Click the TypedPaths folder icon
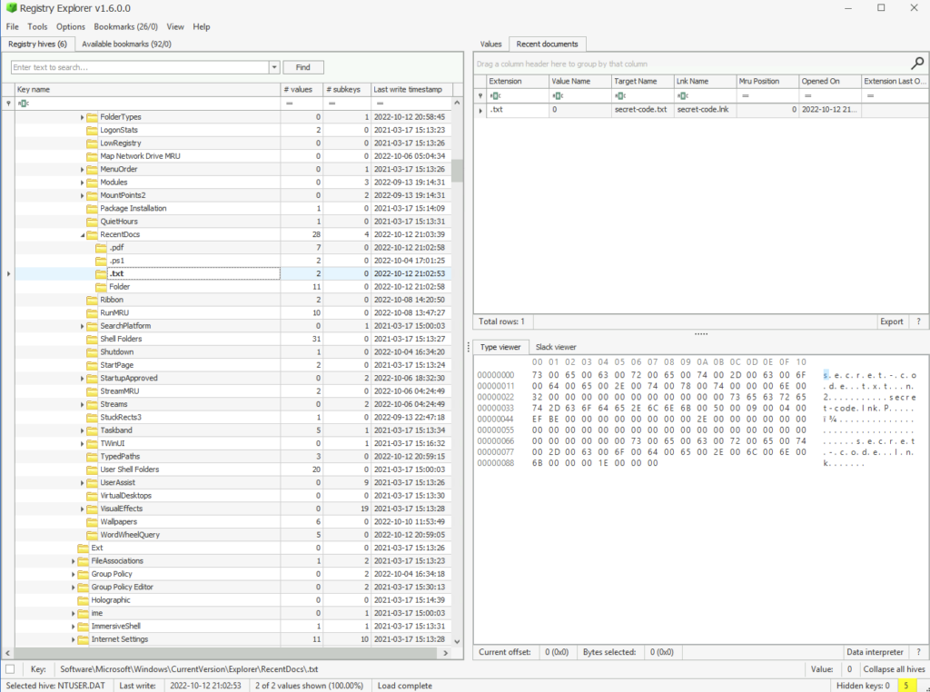This screenshot has width=930, height=692. (92, 456)
